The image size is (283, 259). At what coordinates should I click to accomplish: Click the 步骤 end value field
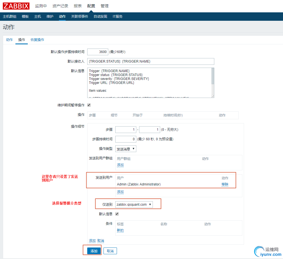tap(149, 130)
